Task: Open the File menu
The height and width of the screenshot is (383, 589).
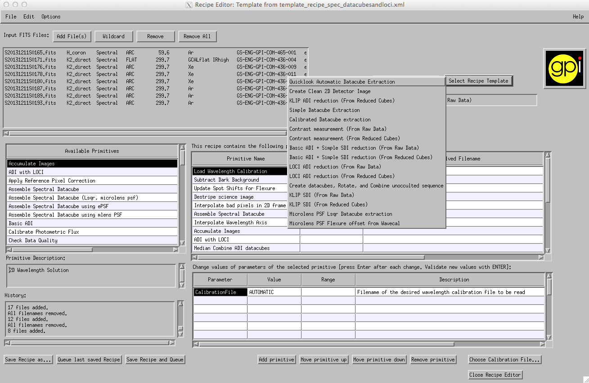Action: coord(11,17)
